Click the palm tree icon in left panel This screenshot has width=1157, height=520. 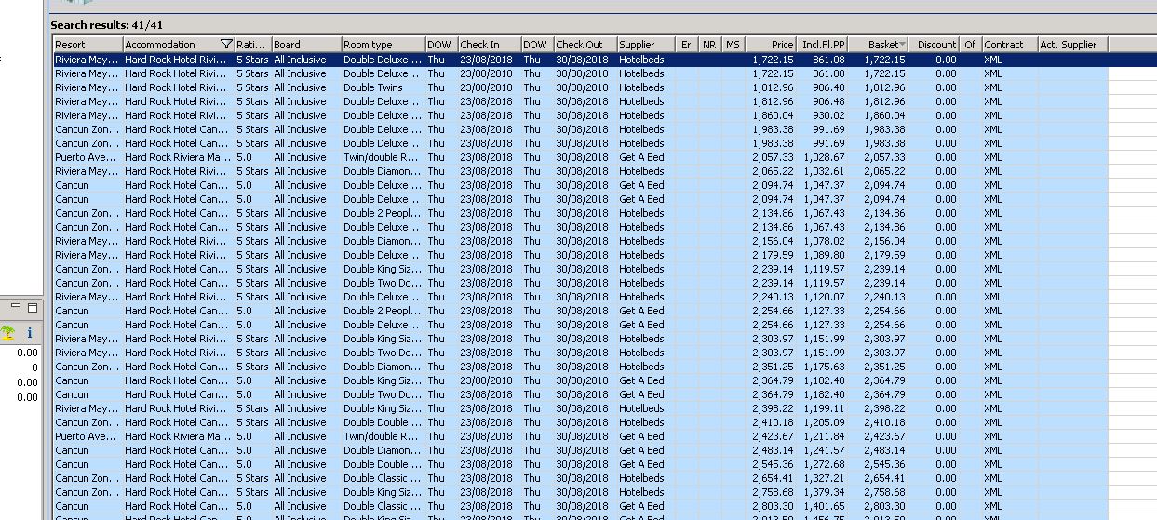(7, 332)
